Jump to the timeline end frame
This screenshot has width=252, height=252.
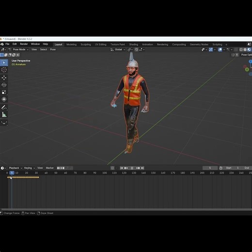pyautogui.click(x=142, y=168)
